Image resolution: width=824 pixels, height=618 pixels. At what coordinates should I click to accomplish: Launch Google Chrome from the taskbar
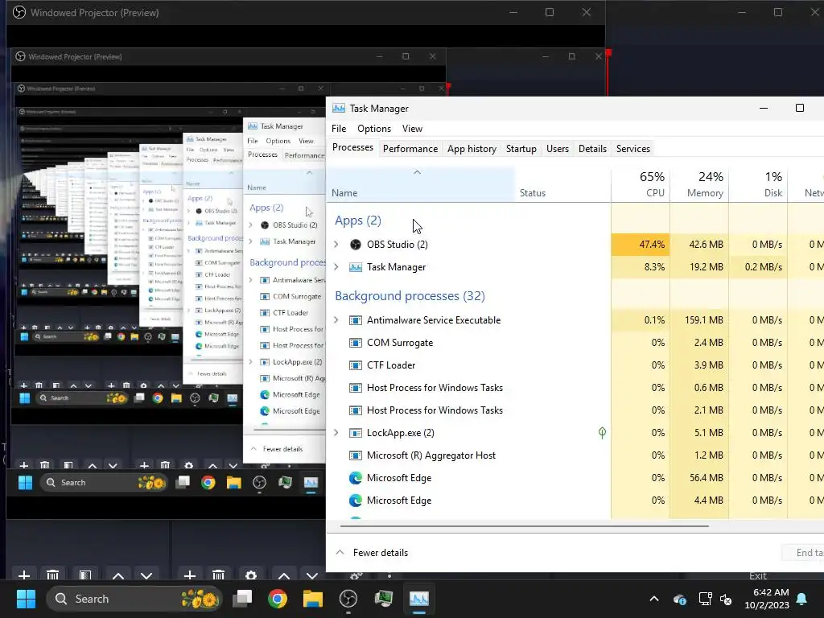tap(278, 599)
